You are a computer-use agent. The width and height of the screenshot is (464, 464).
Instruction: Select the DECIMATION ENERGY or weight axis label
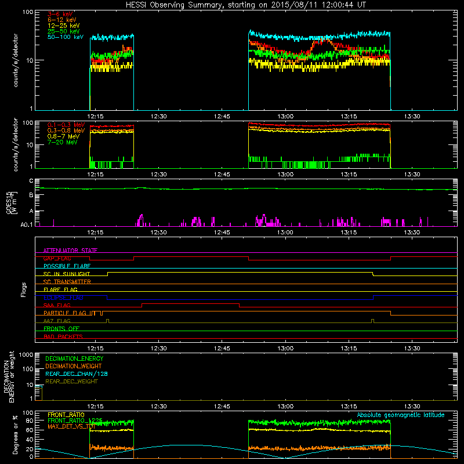tap(9, 376)
